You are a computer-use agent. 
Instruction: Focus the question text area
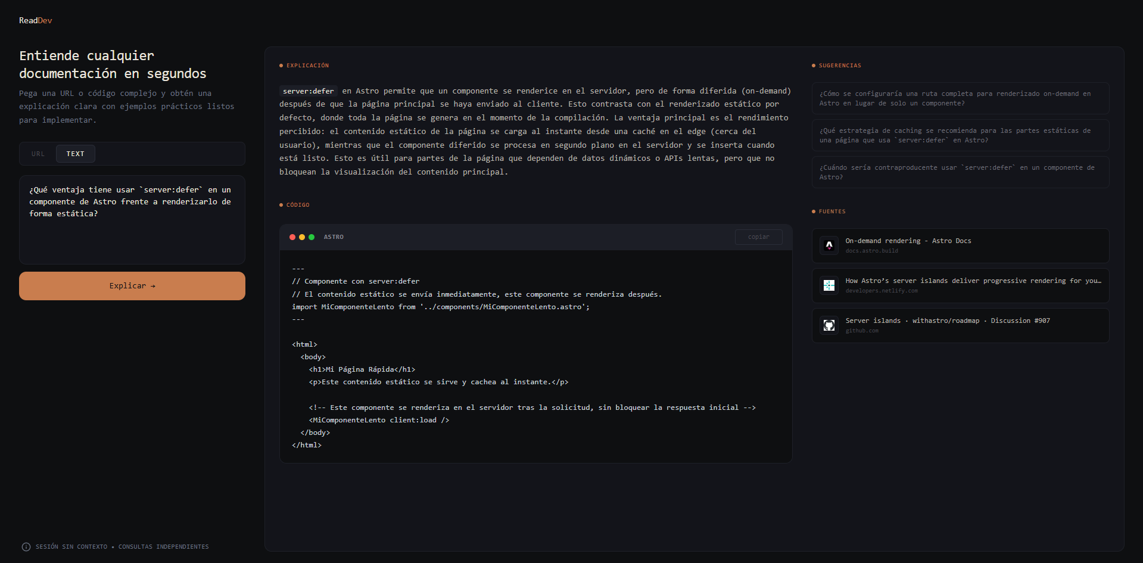click(x=132, y=220)
